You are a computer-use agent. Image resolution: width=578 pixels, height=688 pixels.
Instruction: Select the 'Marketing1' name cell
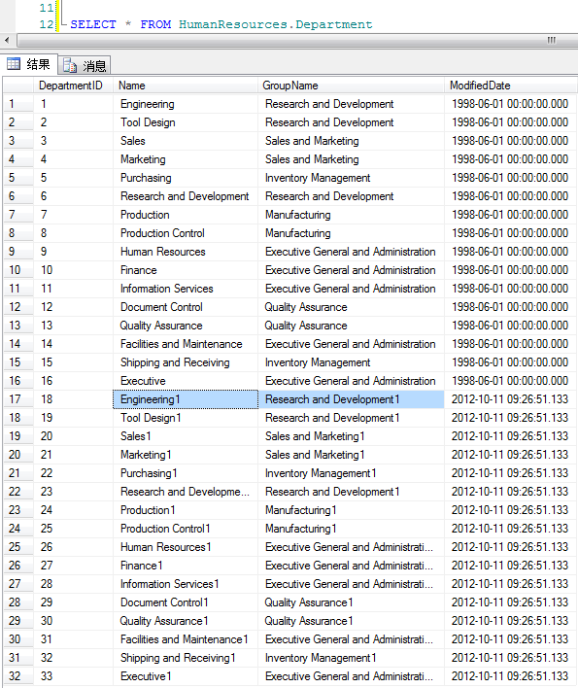[x=186, y=455]
